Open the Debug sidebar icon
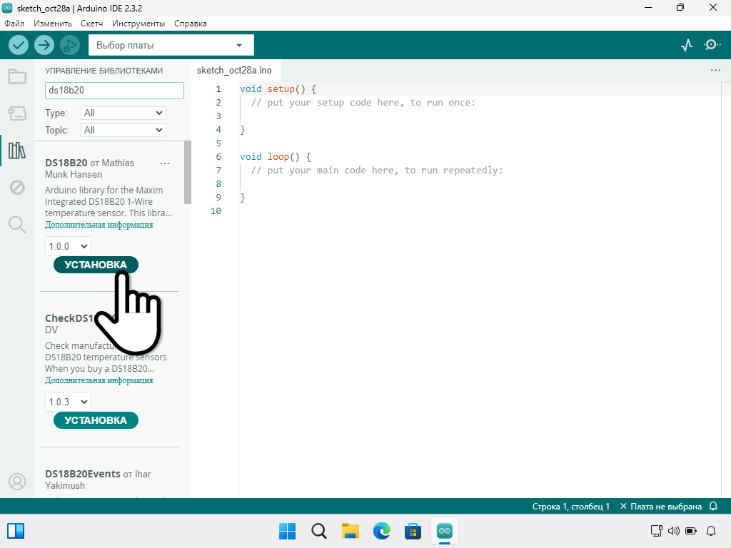 pyautogui.click(x=17, y=188)
